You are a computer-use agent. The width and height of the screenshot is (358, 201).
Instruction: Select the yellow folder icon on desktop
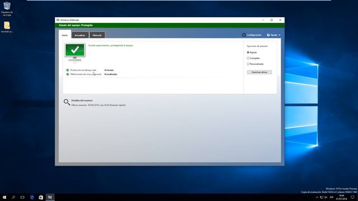click(x=7, y=25)
